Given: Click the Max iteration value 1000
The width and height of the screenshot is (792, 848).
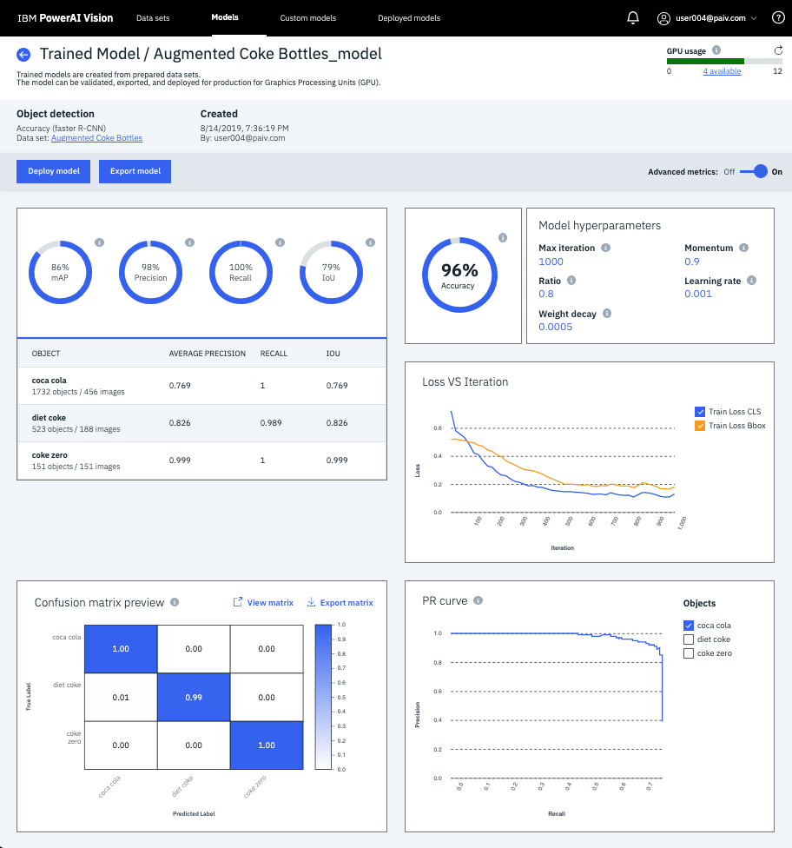Looking at the screenshot, I should [551, 262].
